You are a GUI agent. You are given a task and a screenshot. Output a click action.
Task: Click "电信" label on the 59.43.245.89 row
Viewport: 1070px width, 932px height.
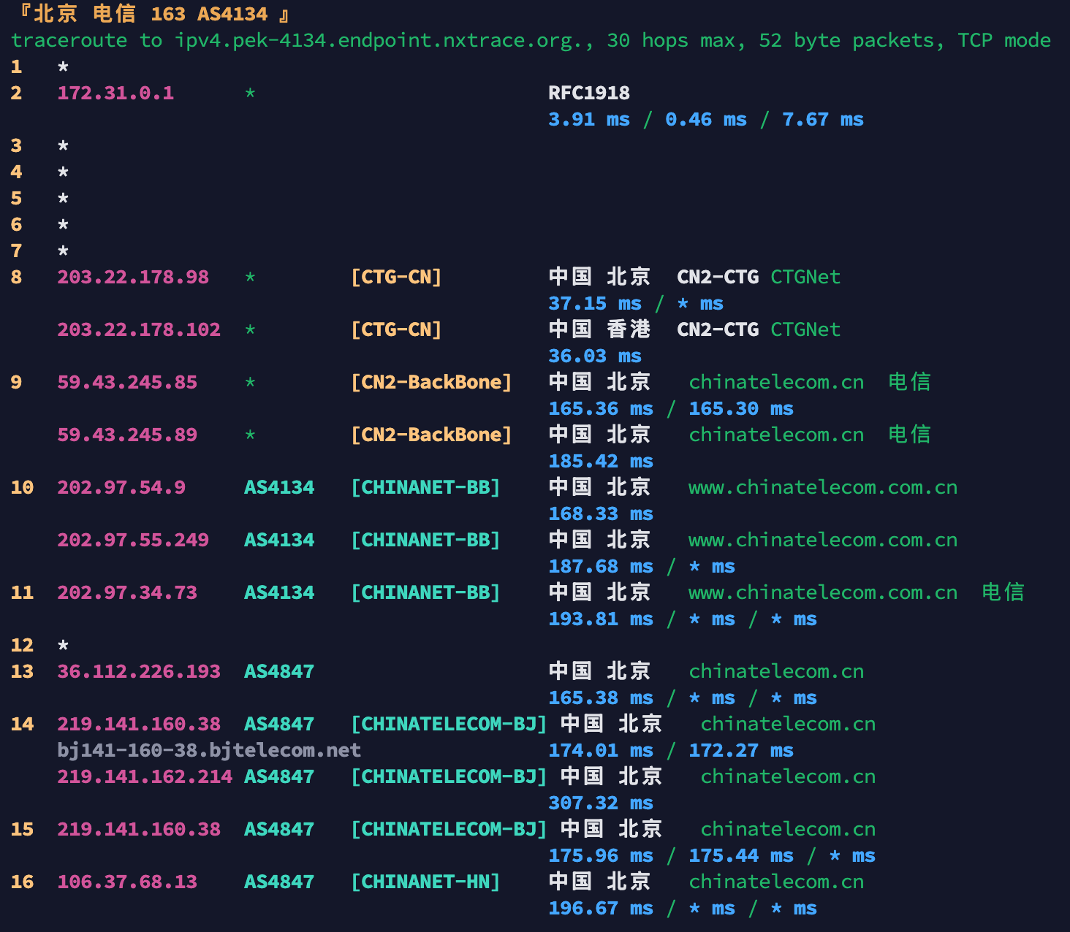909,435
